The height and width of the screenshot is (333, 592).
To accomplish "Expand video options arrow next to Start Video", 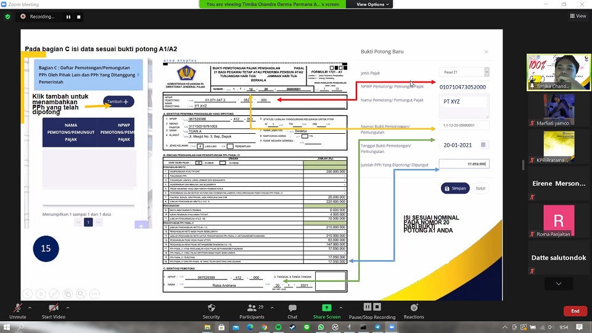I will [68, 306].
